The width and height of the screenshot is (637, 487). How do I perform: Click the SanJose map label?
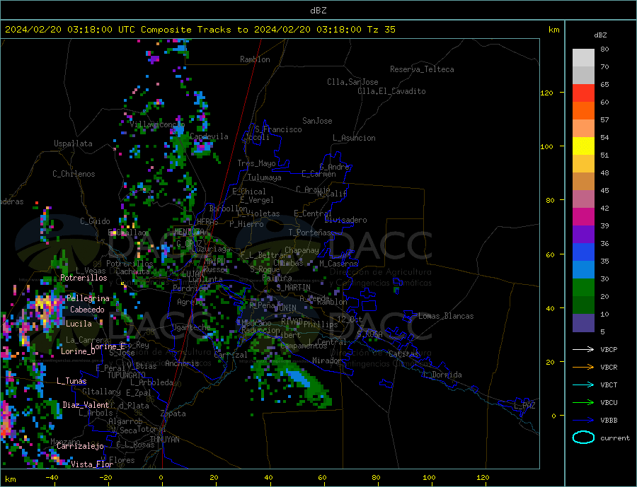pyautogui.click(x=317, y=121)
